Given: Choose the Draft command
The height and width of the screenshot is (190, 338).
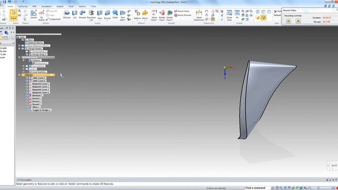Looking at the screenshot, I should click(115, 14).
